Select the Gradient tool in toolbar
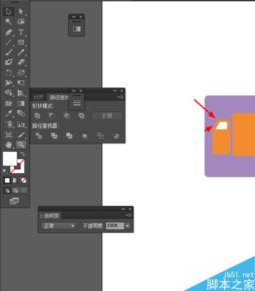The width and height of the screenshot is (255, 291). coord(21,103)
